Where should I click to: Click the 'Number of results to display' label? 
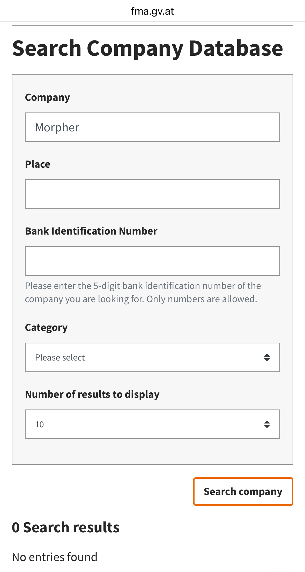(x=92, y=394)
